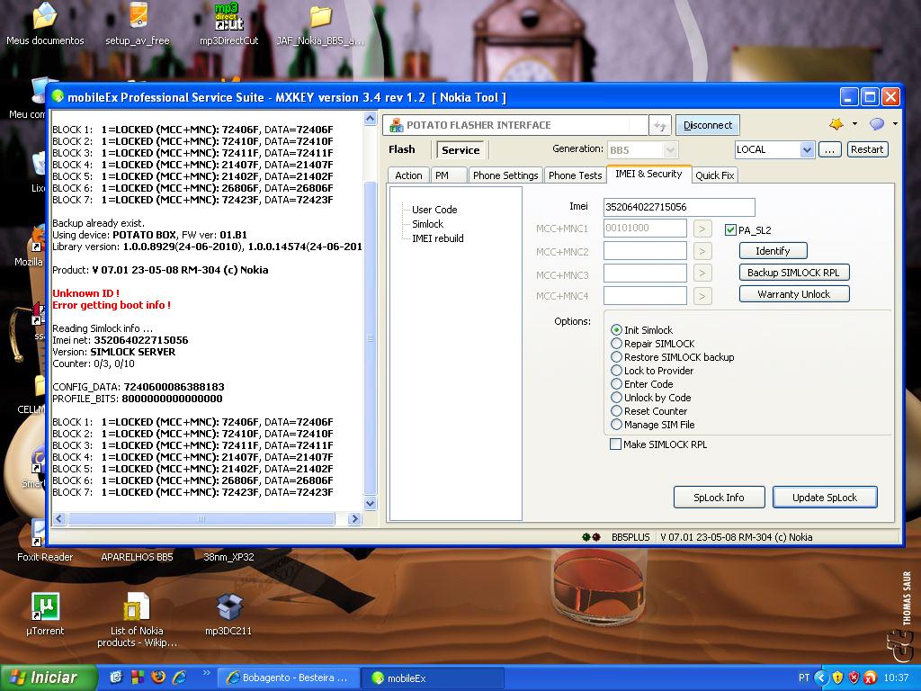Screen dimensions: 921x691
Task: Enable the Make SIMLOCK RPL checkbox
Action: coord(615,444)
